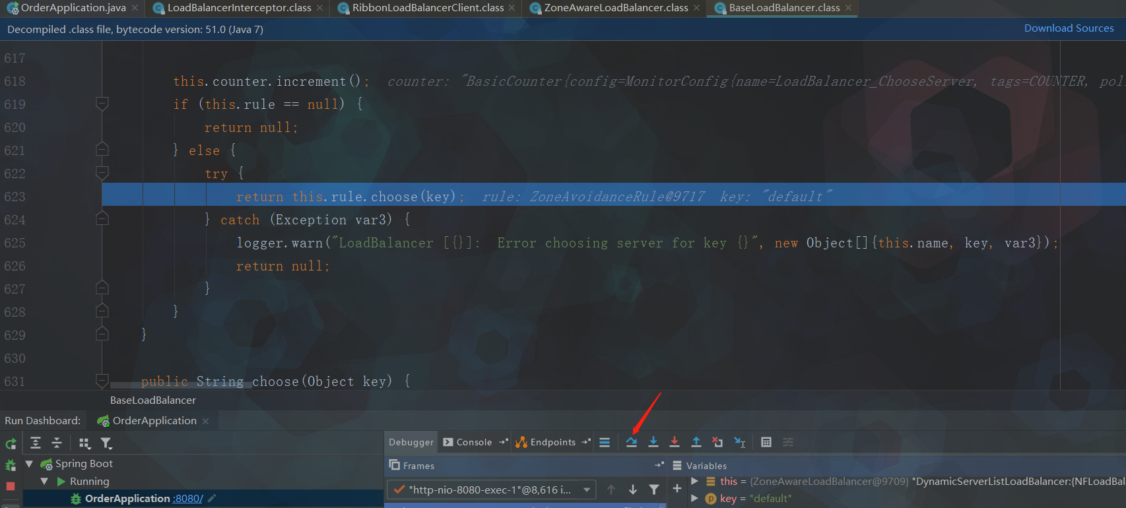1126x508 pixels.
Task: Expand the 'this' variable node
Action: (x=694, y=481)
